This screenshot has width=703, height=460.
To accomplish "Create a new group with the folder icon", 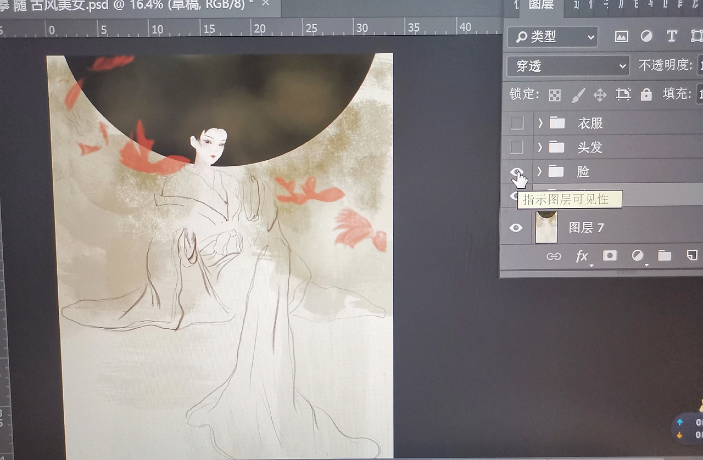I will click(x=665, y=256).
